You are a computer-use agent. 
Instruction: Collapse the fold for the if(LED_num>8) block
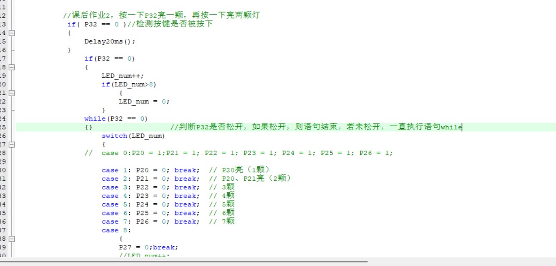point(12,93)
